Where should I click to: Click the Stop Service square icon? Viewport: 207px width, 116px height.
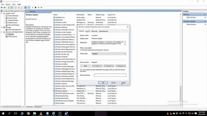point(36,7)
